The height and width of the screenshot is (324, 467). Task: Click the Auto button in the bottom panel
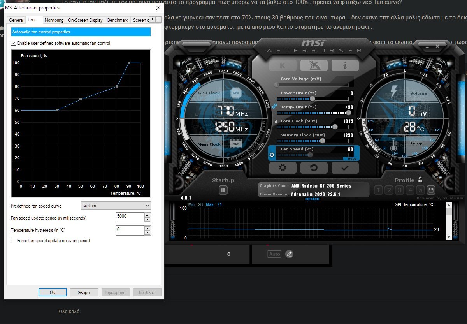pyautogui.click(x=274, y=254)
